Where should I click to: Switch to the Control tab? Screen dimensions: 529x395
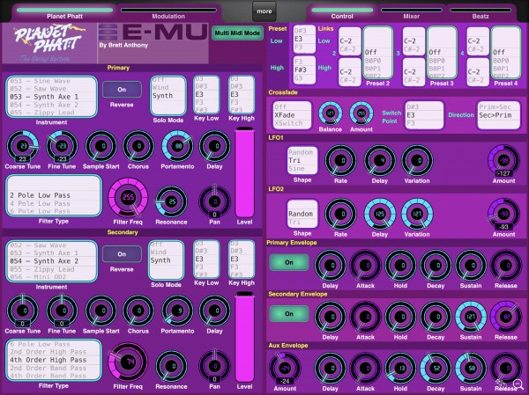click(342, 13)
